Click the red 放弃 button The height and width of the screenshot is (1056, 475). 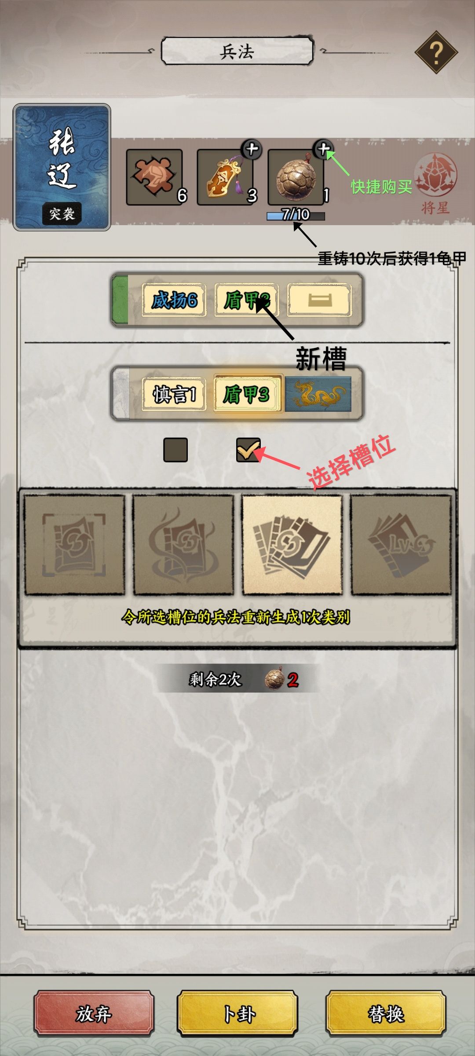(x=94, y=1015)
